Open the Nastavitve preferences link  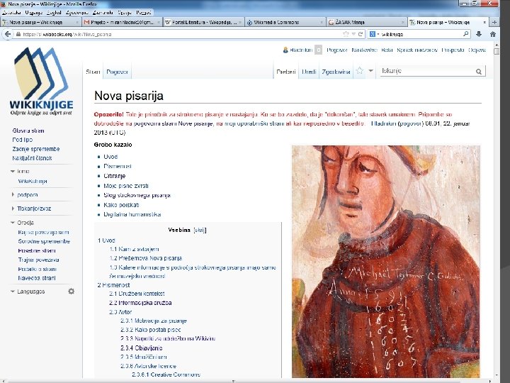[364, 50]
